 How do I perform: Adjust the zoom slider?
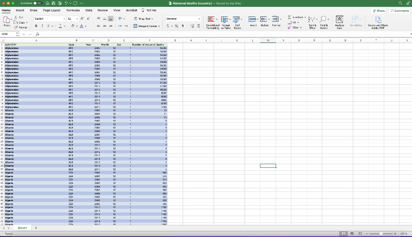coord(381,233)
